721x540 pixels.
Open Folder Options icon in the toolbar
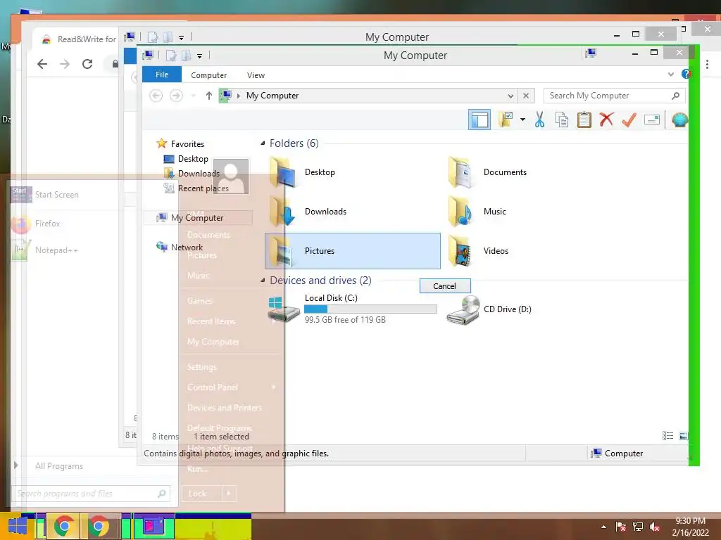506,120
